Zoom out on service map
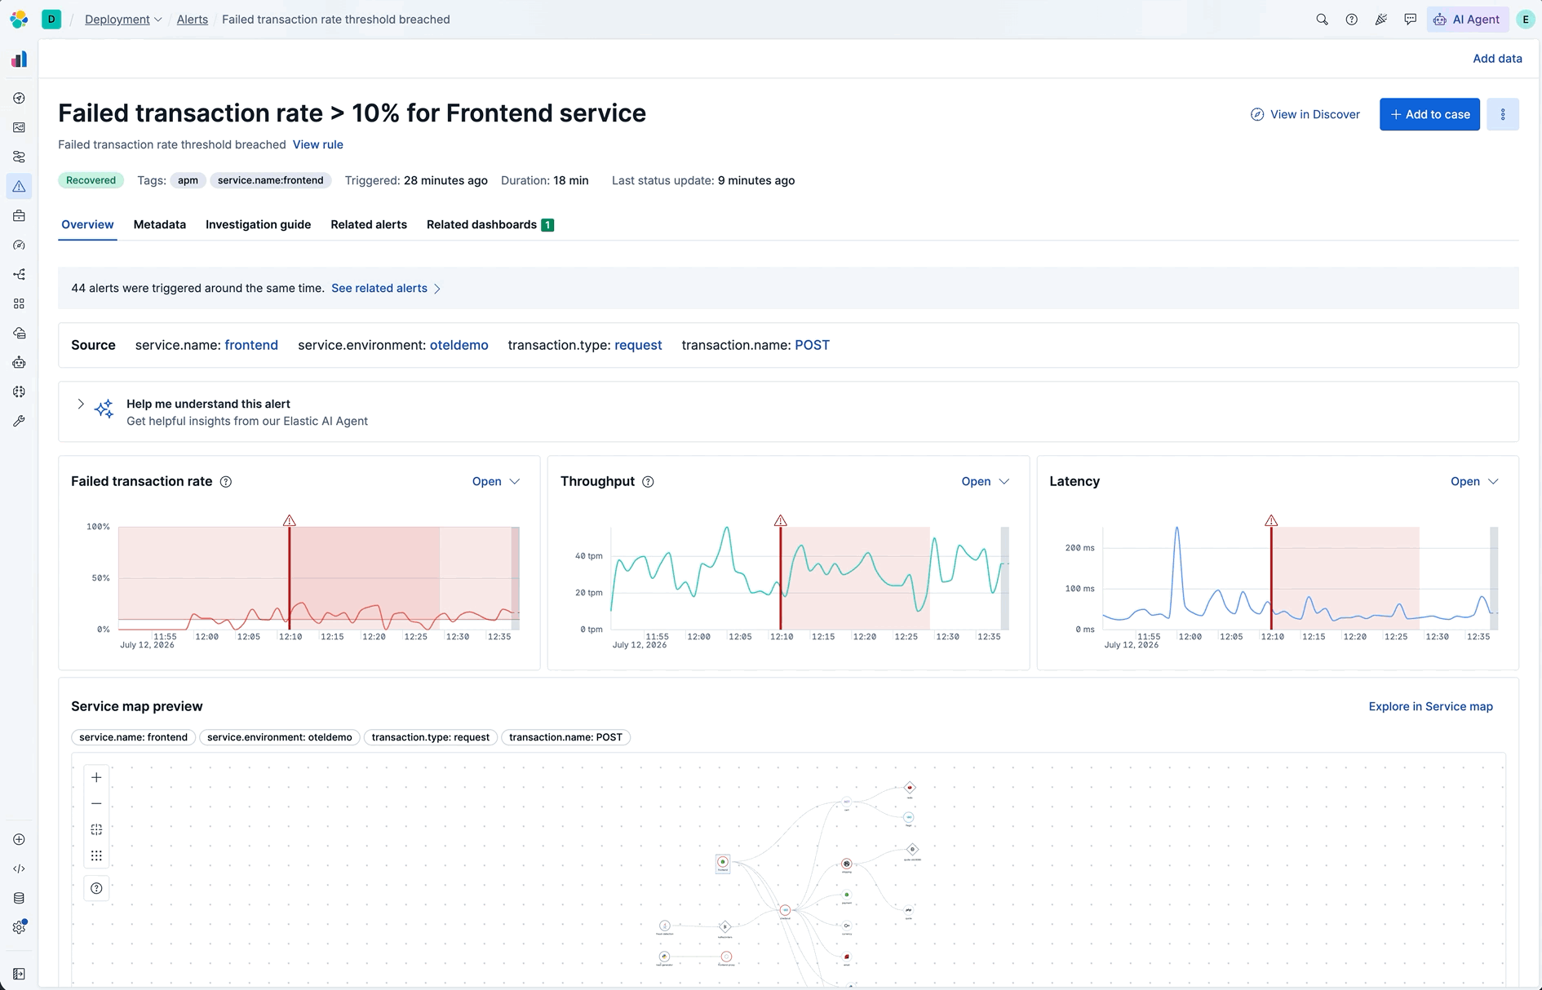The image size is (1542, 990). pos(96,803)
